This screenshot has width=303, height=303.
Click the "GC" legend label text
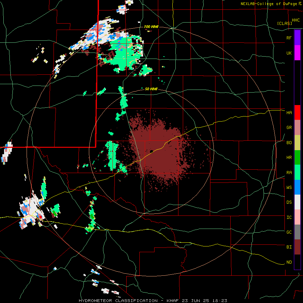point(289,232)
